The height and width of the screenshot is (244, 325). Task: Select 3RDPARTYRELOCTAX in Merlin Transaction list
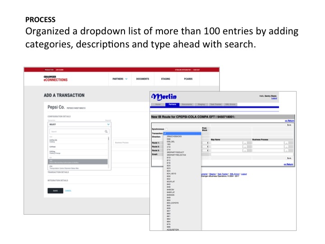click(x=176, y=155)
